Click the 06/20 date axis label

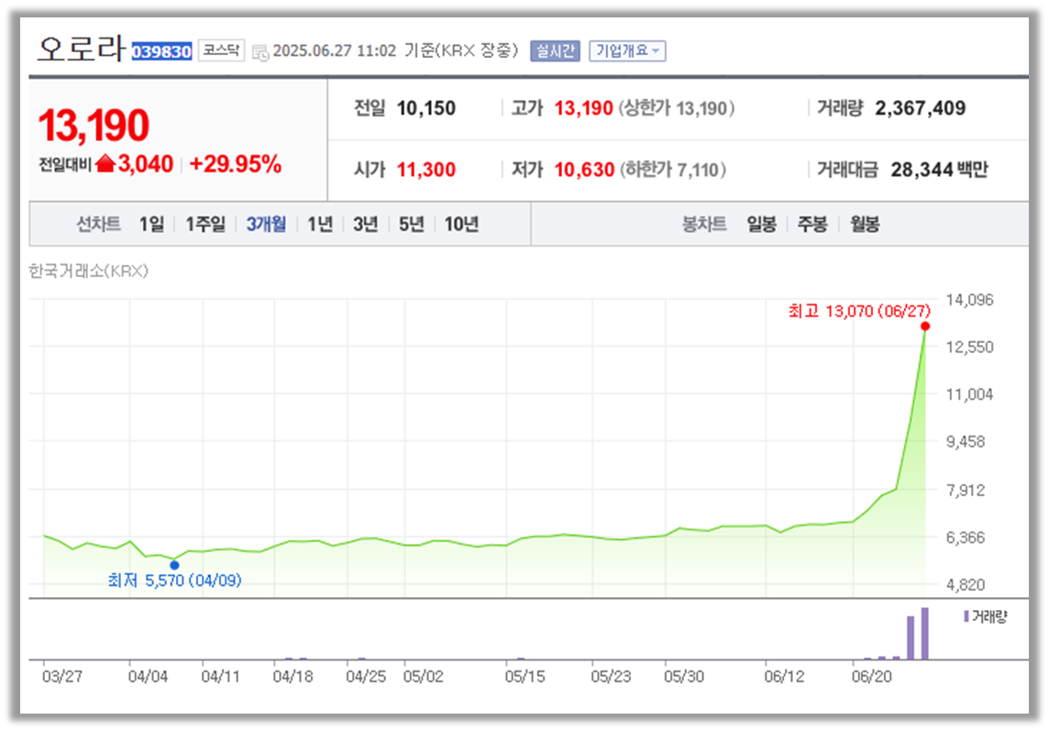click(872, 677)
